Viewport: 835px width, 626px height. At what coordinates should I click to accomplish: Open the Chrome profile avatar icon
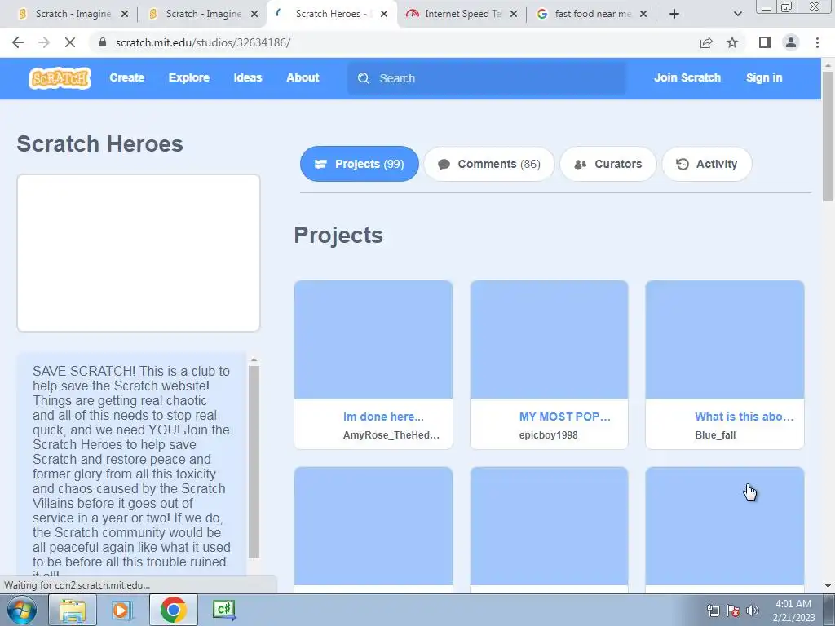tap(791, 42)
